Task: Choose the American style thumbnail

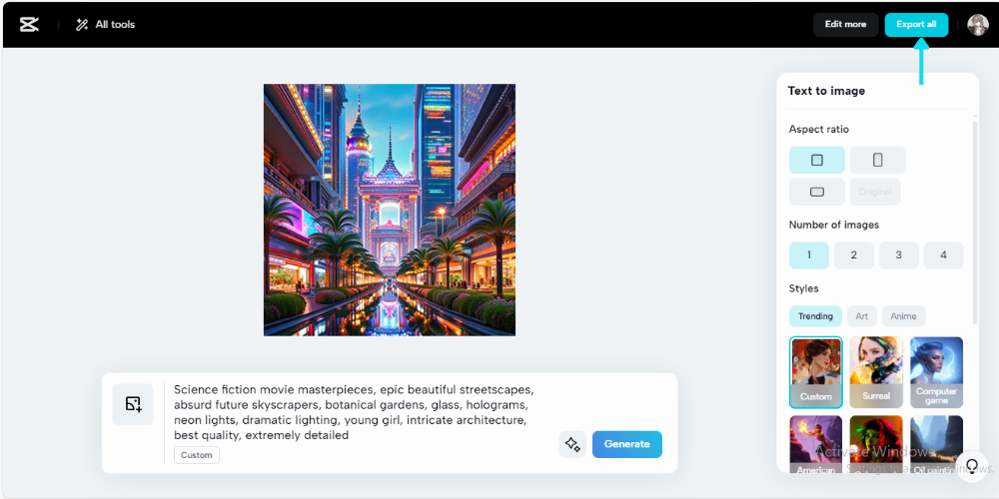Action: coord(815,444)
